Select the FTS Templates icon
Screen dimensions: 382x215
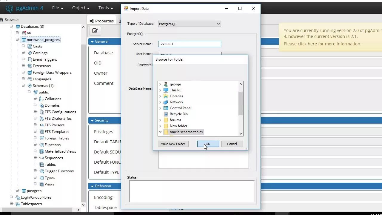(41, 132)
